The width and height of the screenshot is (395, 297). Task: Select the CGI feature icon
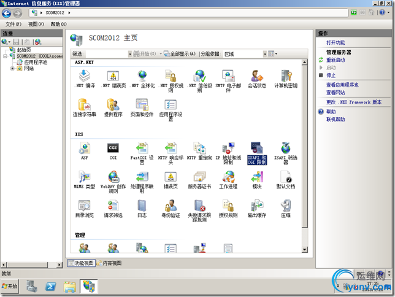[113, 151]
